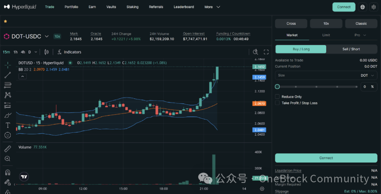Toggle stay in drawing mode pencil

click(8, 182)
